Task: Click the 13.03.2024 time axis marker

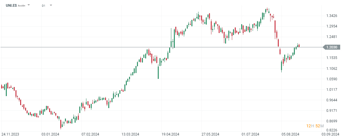Action: [130, 134]
